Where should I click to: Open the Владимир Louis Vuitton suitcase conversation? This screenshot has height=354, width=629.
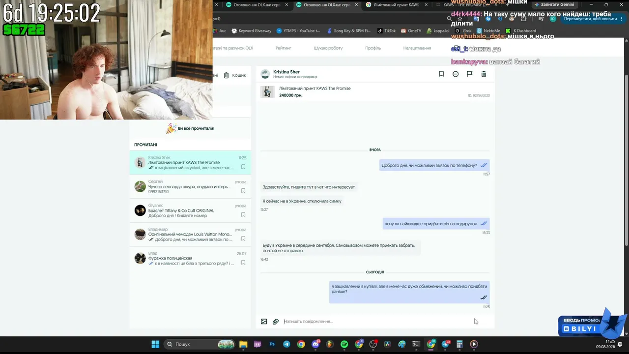click(190, 234)
